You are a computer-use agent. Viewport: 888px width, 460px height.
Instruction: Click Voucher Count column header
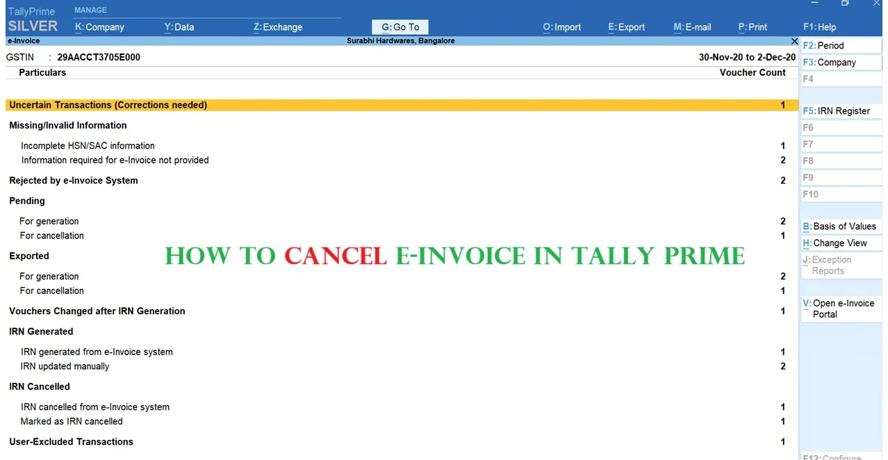[x=753, y=73]
